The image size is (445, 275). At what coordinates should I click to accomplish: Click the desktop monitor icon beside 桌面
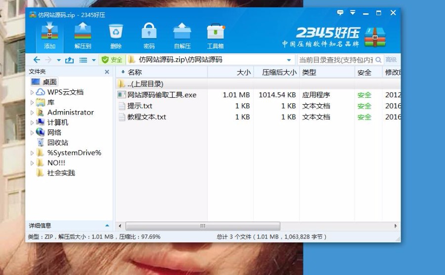tap(36, 81)
